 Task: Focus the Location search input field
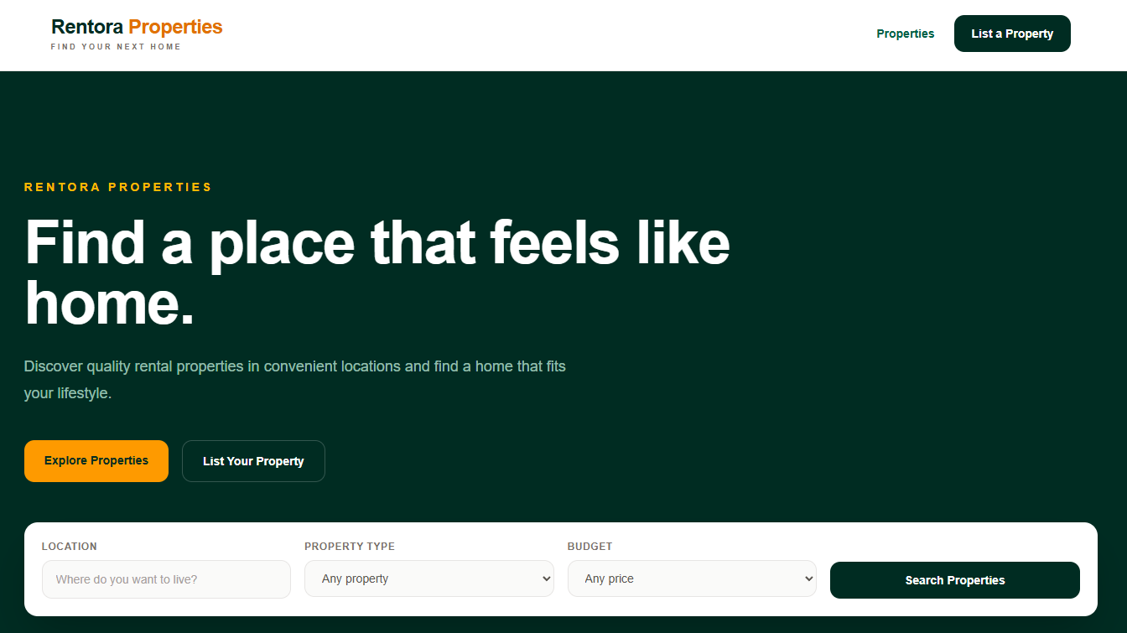click(166, 579)
